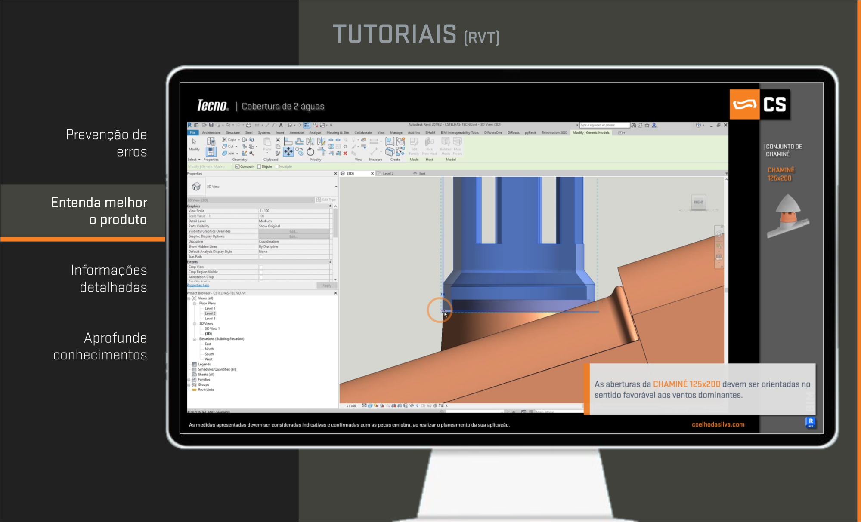861x522 pixels.
Task: Click the Save icon in quick access toolbar
Action: tap(211, 125)
